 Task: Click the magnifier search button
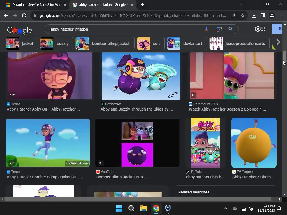[231, 29]
